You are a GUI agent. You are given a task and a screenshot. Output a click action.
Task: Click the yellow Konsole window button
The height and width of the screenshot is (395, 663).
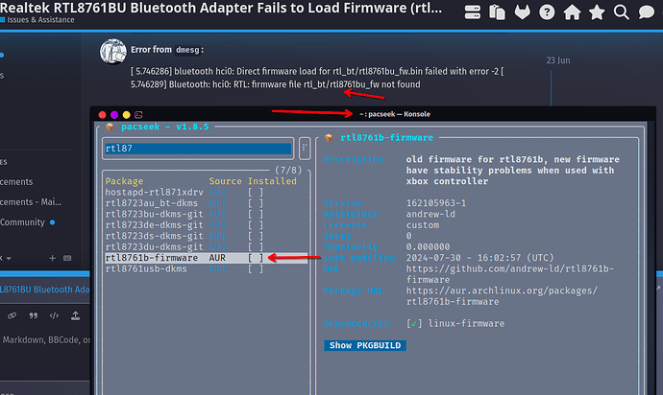tap(126, 115)
